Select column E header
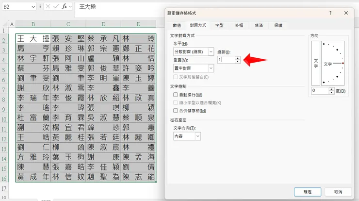 [x=138, y=24]
